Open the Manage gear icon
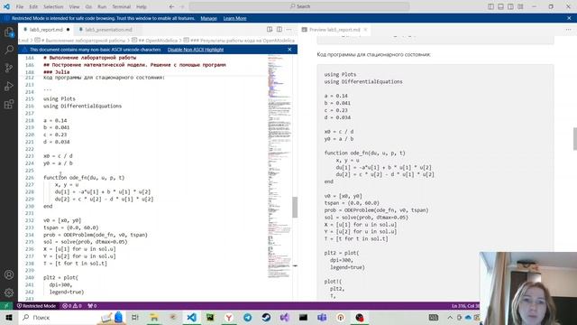 click(x=9, y=292)
